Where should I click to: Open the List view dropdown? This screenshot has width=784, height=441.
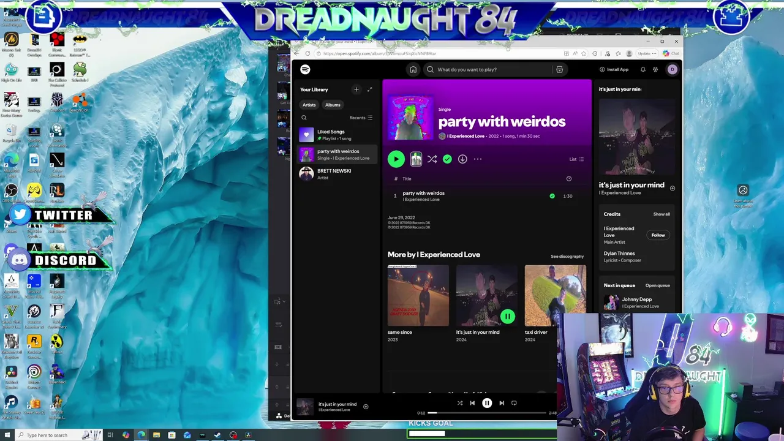click(576, 159)
